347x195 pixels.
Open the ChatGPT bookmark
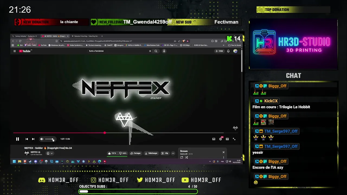click(108, 45)
